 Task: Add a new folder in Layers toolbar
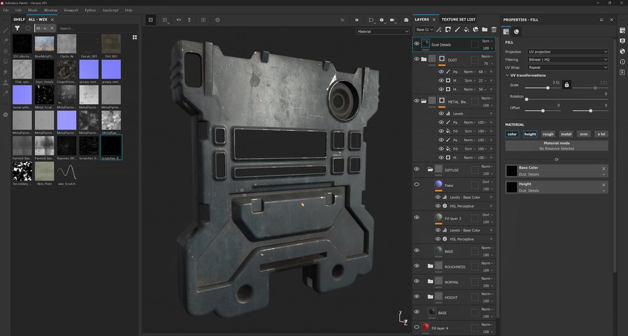click(x=485, y=29)
